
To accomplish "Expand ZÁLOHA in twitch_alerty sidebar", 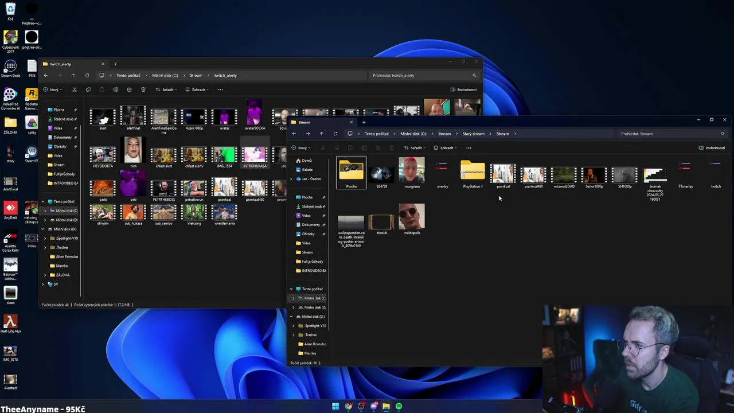I will click(x=45, y=275).
